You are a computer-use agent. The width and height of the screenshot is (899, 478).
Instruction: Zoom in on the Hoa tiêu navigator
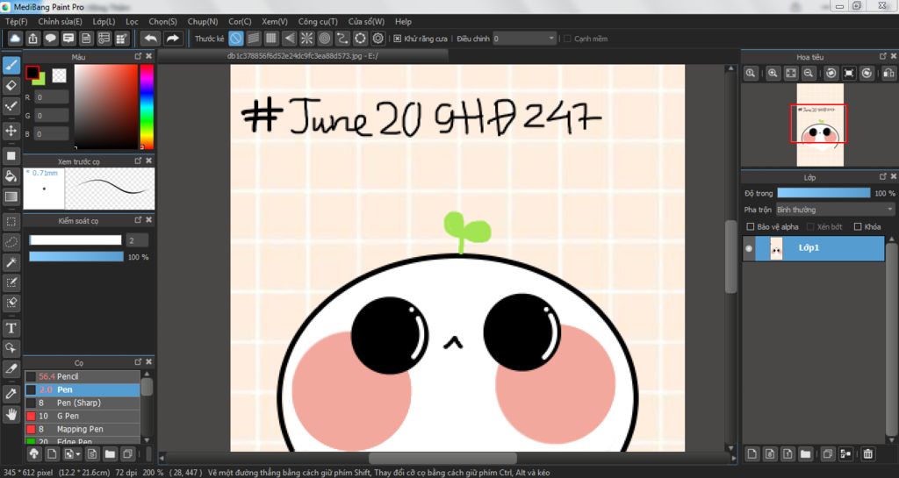tap(773, 74)
